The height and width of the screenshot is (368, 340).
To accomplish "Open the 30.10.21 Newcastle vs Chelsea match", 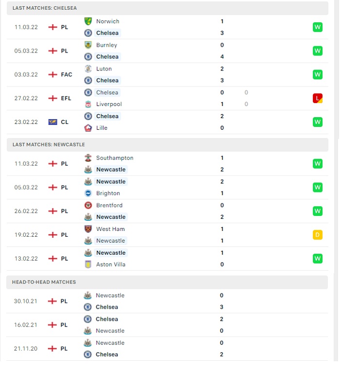I will point(167,301).
